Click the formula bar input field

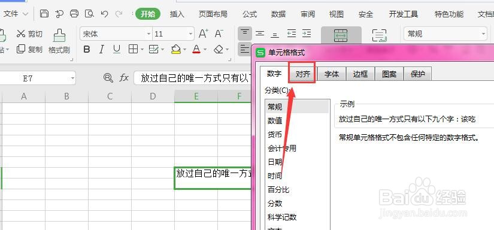pos(193,78)
